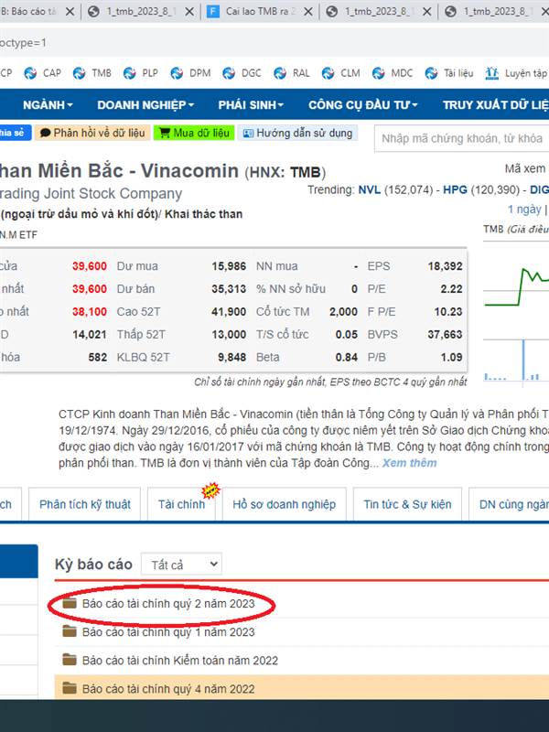The width and height of the screenshot is (549, 732).
Task: Click folder icon of quý 1 năm 2023 report
Action: click(x=70, y=631)
